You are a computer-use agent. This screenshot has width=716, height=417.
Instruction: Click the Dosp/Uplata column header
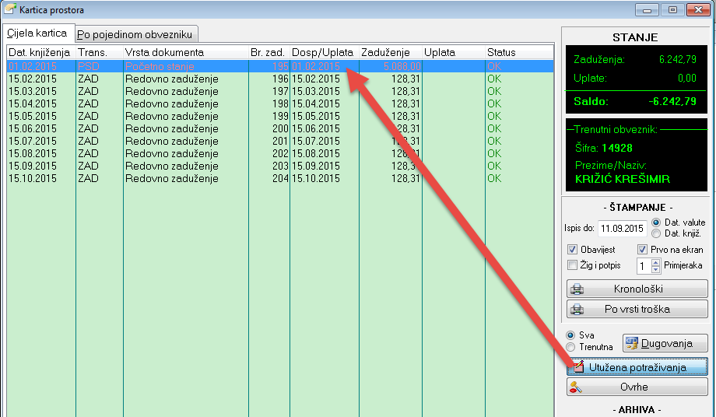pyautogui.click(x=325, y=52)
